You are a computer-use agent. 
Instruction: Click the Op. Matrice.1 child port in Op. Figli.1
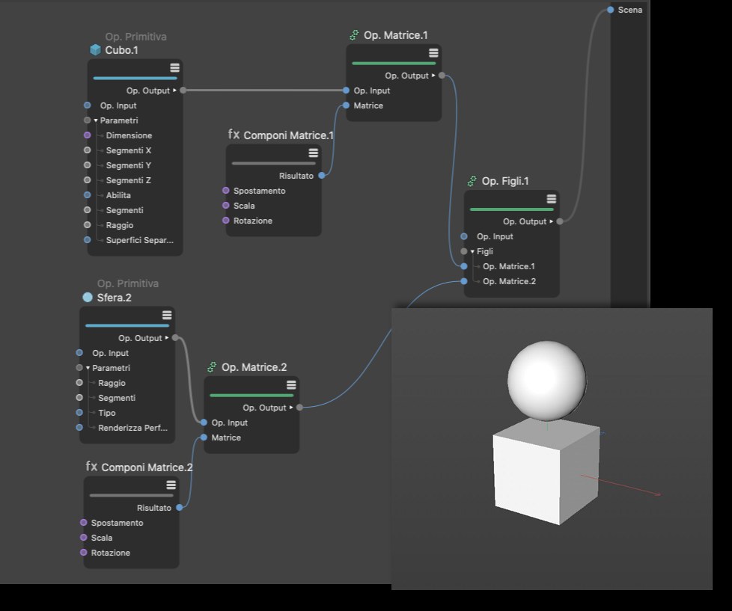[463, 266]
